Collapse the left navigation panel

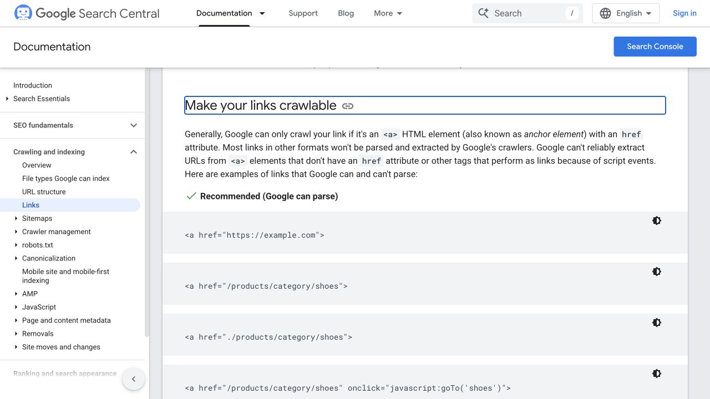coord(134,379)
